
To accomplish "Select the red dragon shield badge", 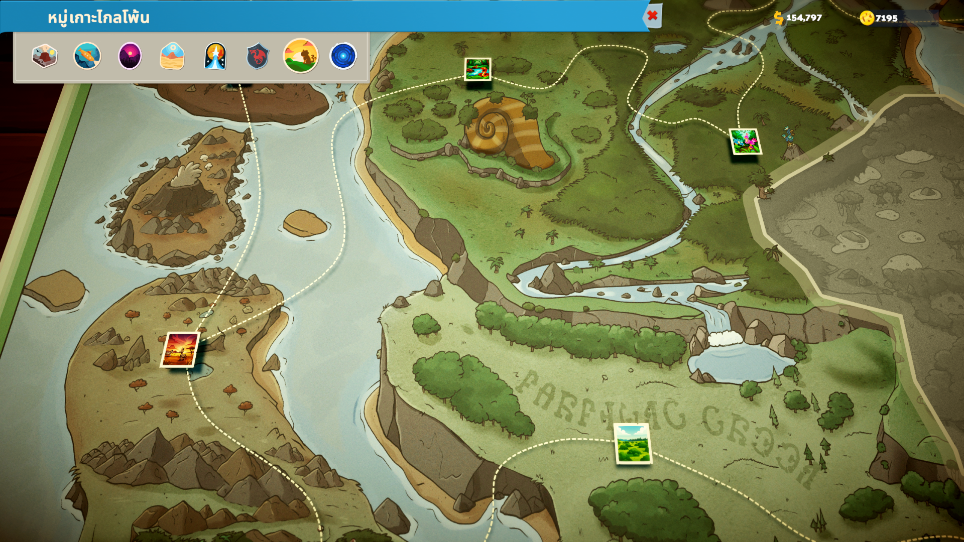I will (258, 56).
